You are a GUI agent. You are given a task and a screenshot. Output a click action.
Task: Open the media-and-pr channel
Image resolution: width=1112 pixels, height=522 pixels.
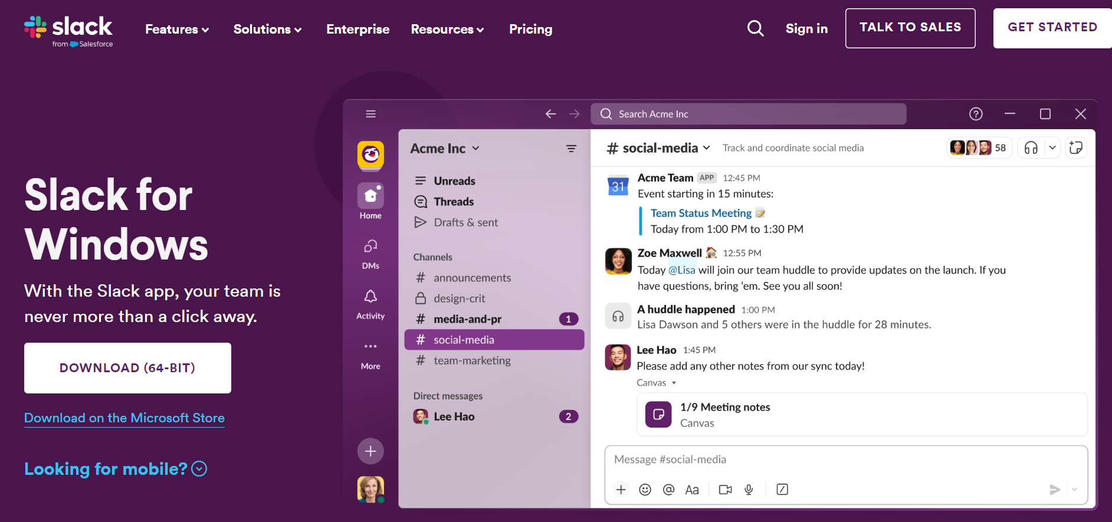[x=494, y=319]
